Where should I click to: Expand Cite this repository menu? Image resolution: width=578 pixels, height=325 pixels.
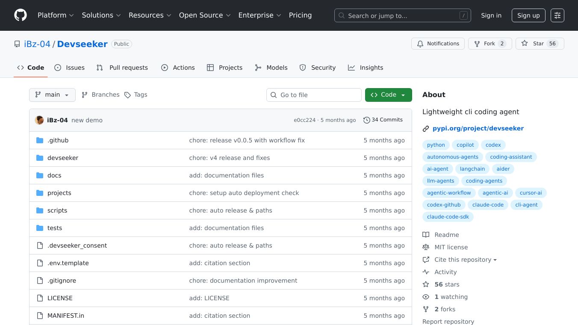pos(465,260)
